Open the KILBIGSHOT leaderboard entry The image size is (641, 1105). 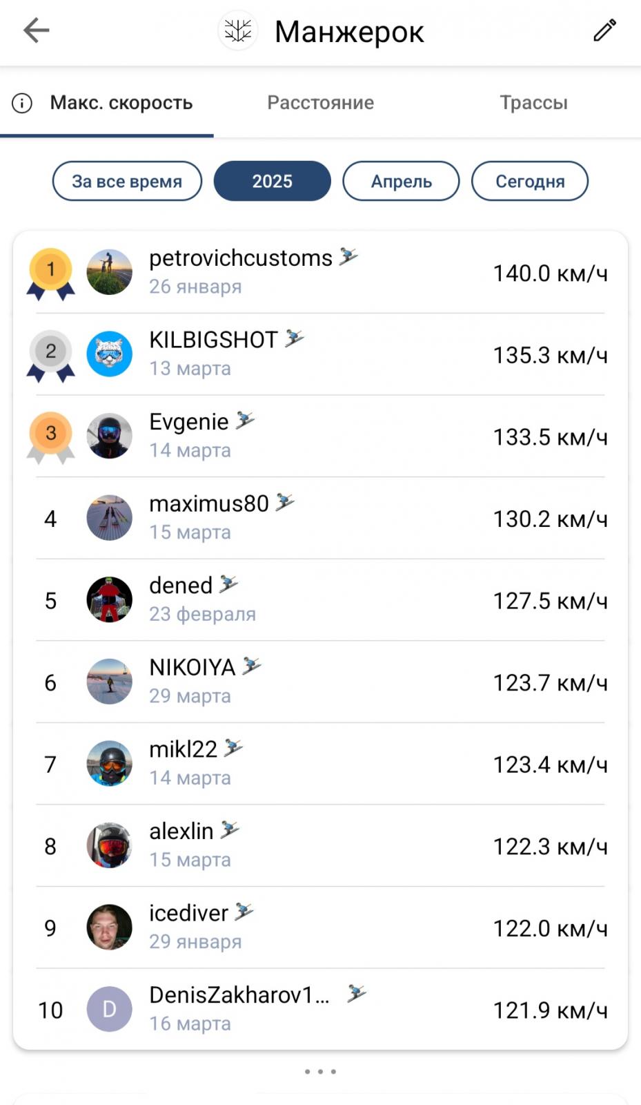321,355
